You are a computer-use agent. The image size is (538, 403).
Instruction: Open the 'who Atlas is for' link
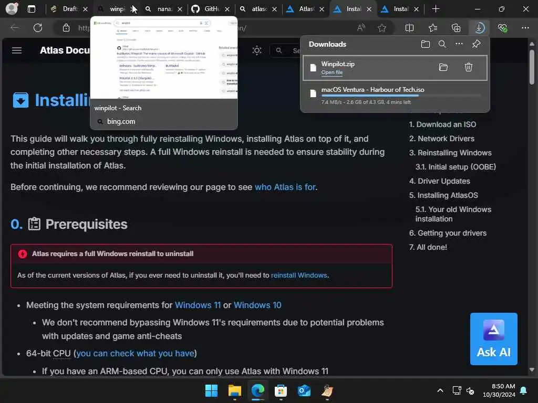285,187
